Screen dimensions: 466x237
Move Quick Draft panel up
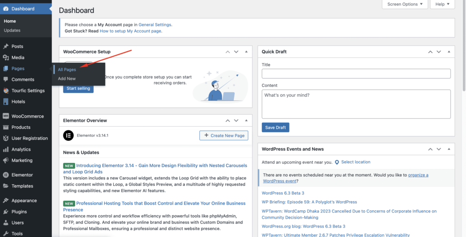[x=431, y=52]
